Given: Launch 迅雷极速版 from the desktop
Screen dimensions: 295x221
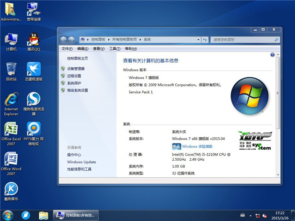Looking at the screenshot, I should pos(34,72).
